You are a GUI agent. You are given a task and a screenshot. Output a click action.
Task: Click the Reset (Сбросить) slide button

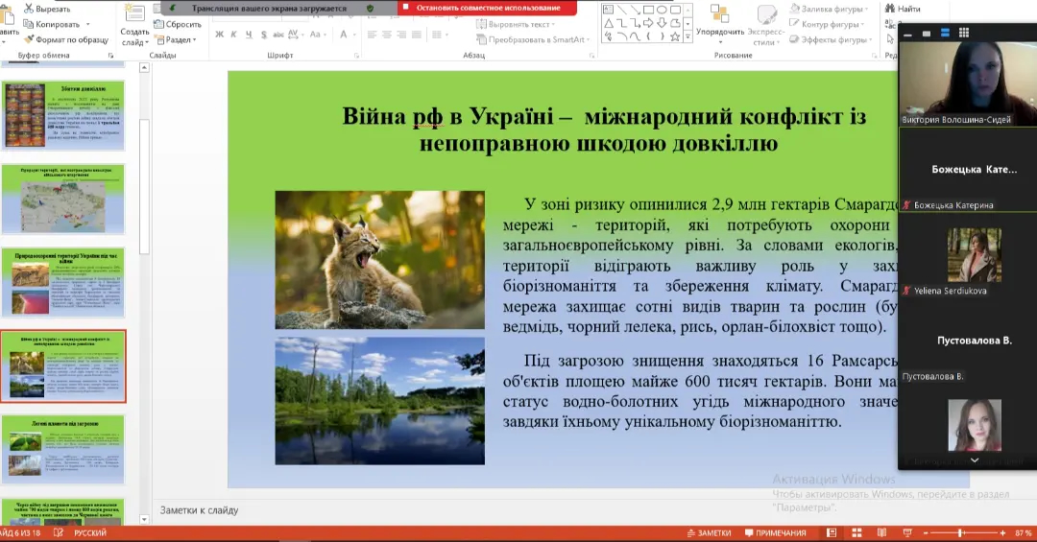(177, 24)
